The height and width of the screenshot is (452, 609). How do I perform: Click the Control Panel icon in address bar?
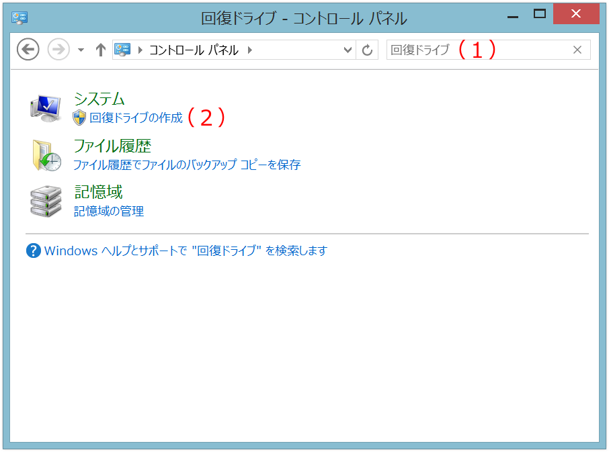[122, 50]
